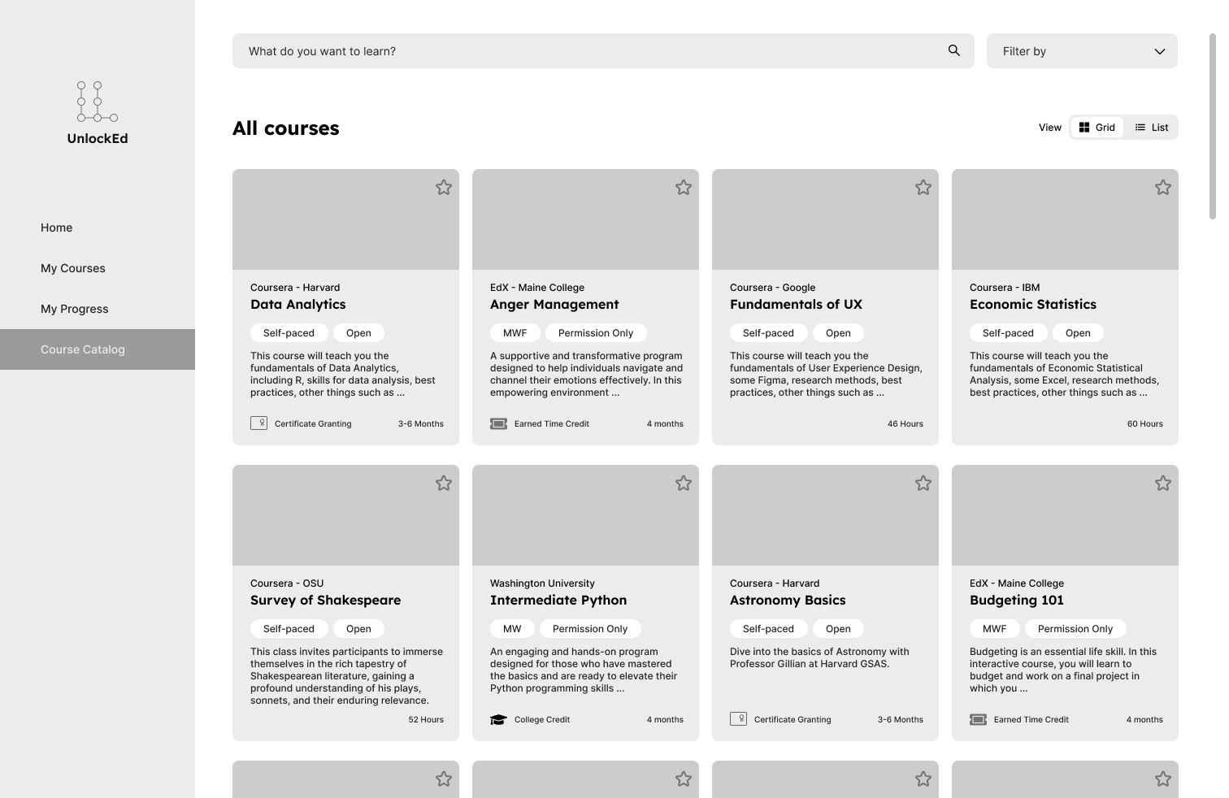Click certificate icon on Astronomy Basics card
This screenshot has height=798, width=1229.
[738, 719]
